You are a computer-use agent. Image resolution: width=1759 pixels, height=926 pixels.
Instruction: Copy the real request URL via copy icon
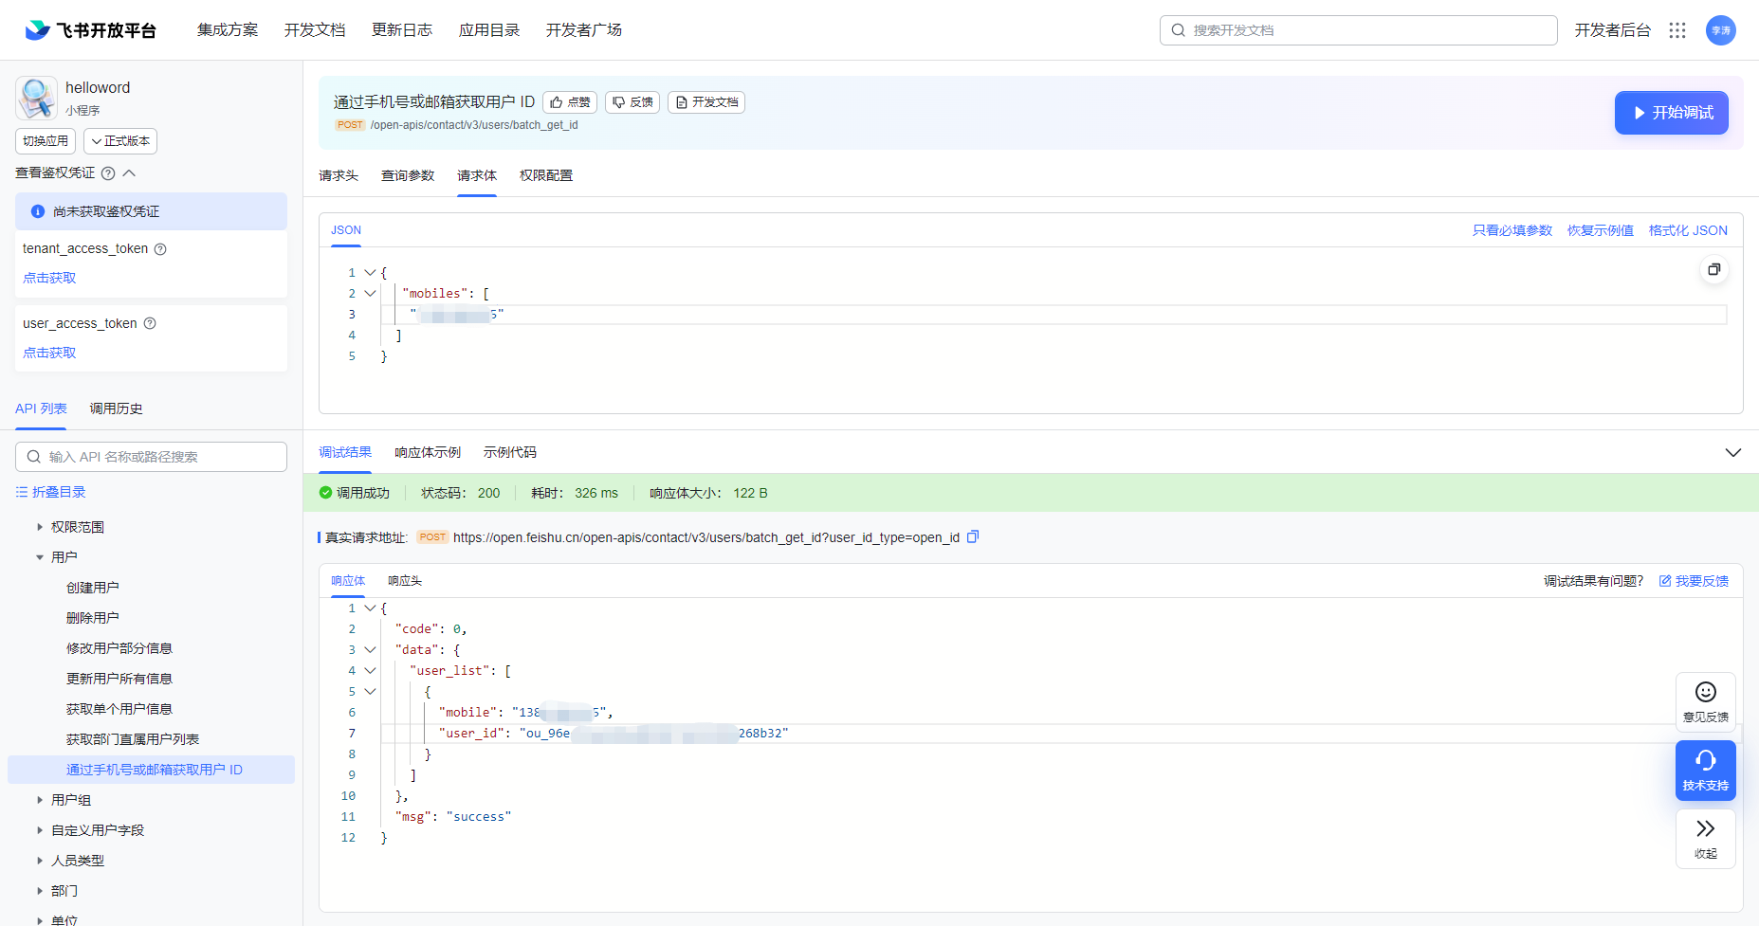point(973,536)
